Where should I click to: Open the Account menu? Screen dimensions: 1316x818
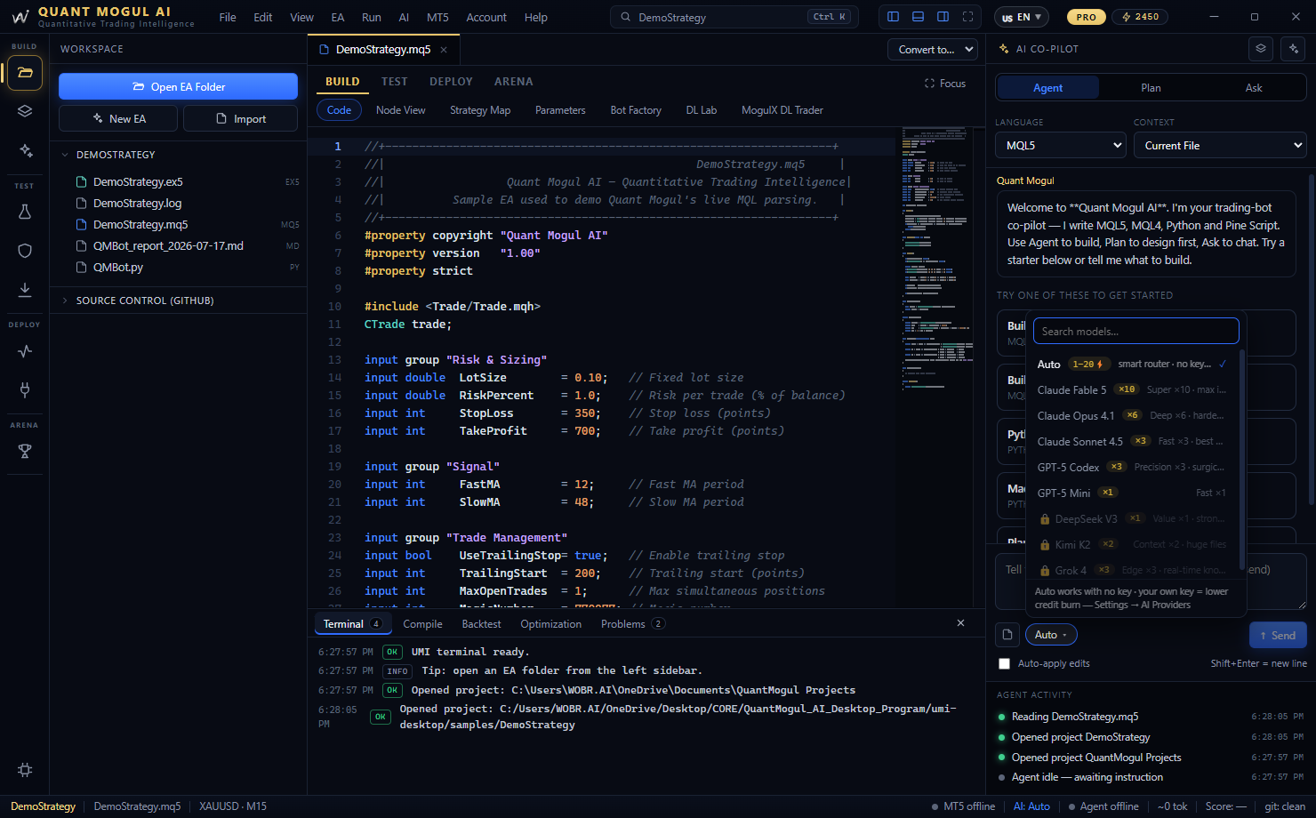click(x=486, y=17)
